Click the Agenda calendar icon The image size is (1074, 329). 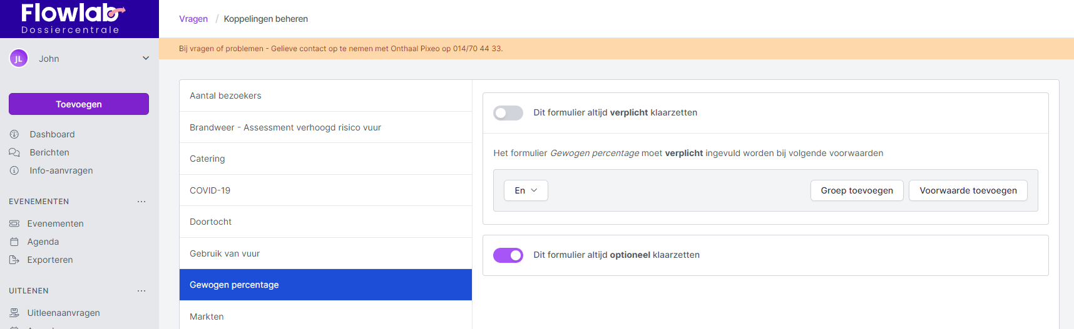(14, 242)
